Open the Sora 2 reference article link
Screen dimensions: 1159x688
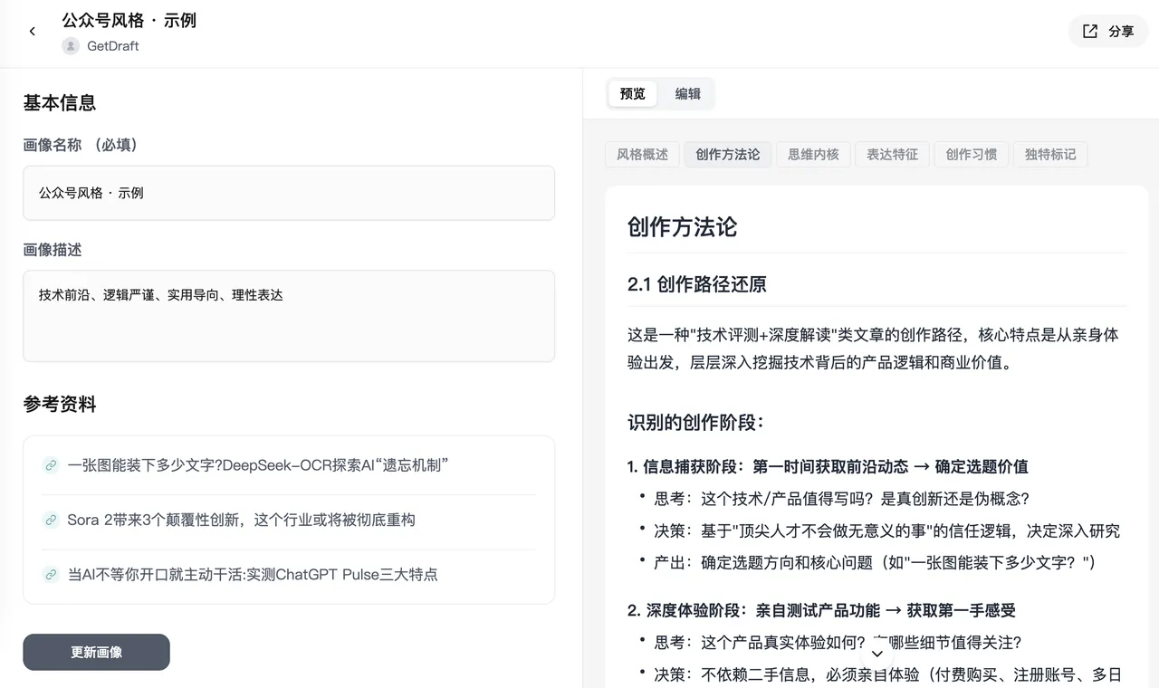point(241,520)
